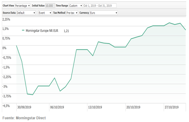Expand the Time Range Custom dropdown
The width and height of the screenshot is (189, 122).
[75, 5]
